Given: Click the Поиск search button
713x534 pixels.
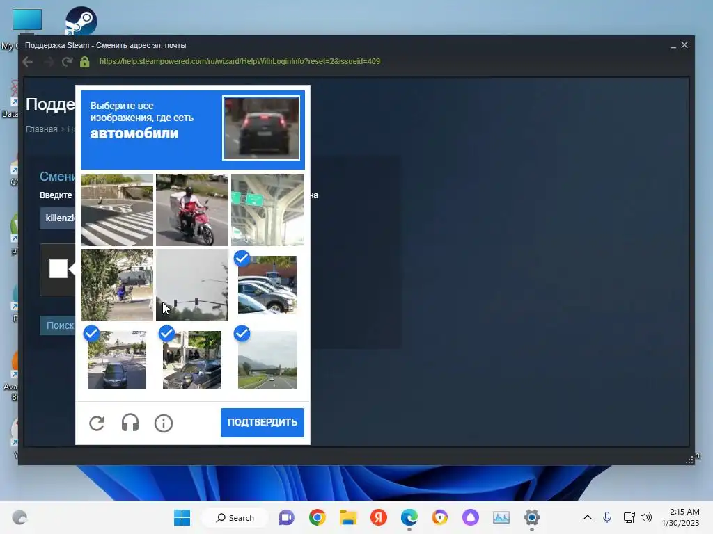Looking at the screenshot, I should pyautogui.click(x=58, y=325).
